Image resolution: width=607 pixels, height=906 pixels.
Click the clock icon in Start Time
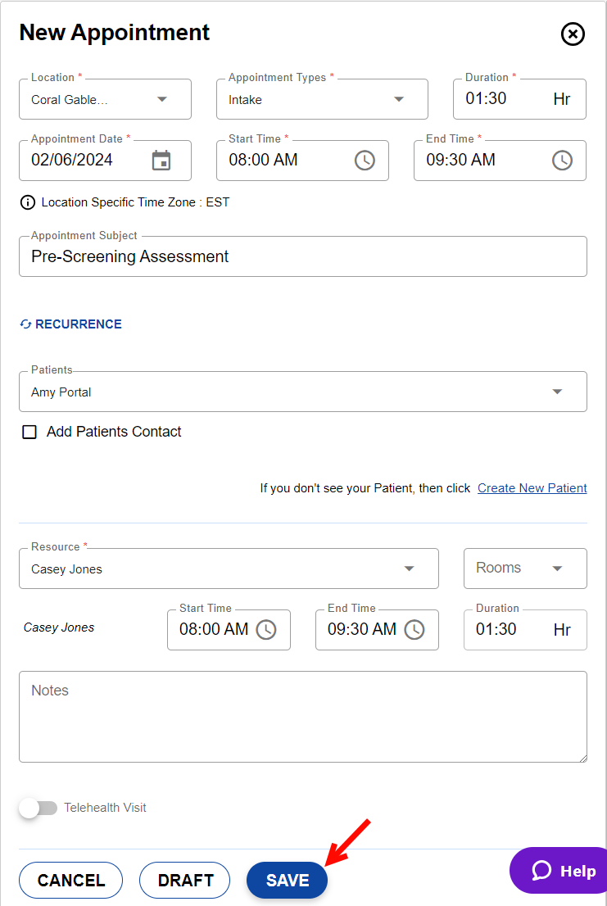click(365, 161)
